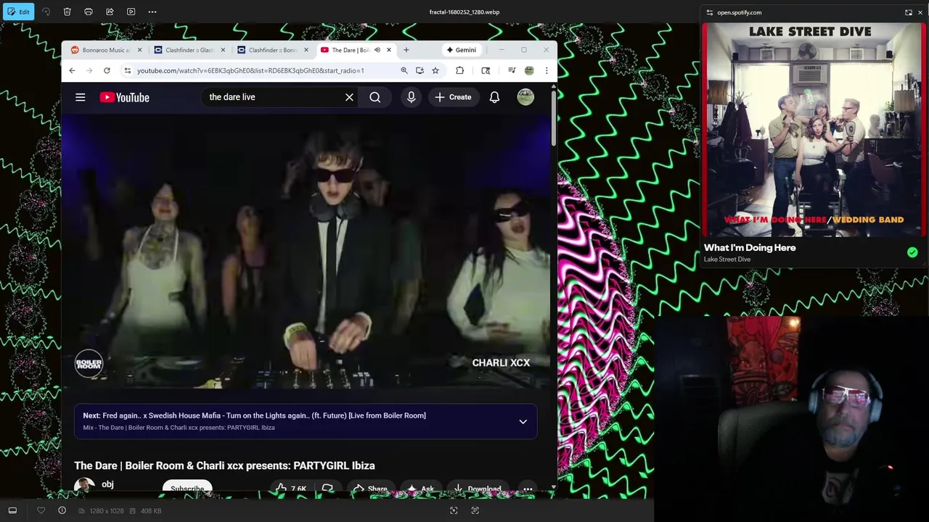This screenshot has height=522, width=929.
Task: Open YouTube notifications bell
Action: click(494, 97)
